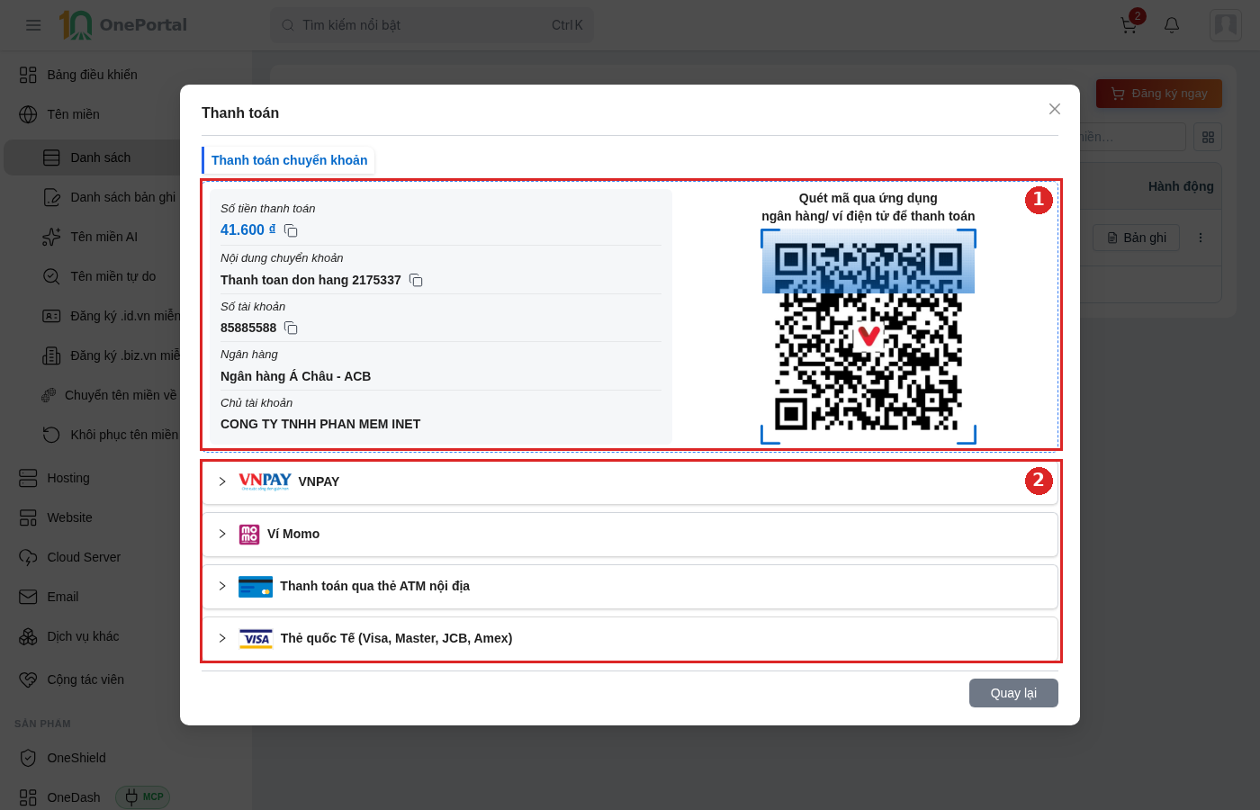
Task: Select Danh sách in sidebar
Action: tap(99, 157)
